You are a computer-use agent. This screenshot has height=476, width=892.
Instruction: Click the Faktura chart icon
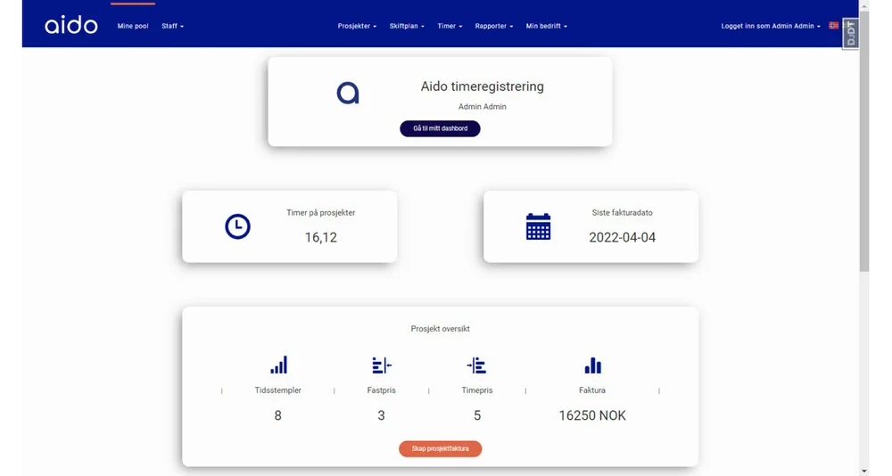coord(592,365)
